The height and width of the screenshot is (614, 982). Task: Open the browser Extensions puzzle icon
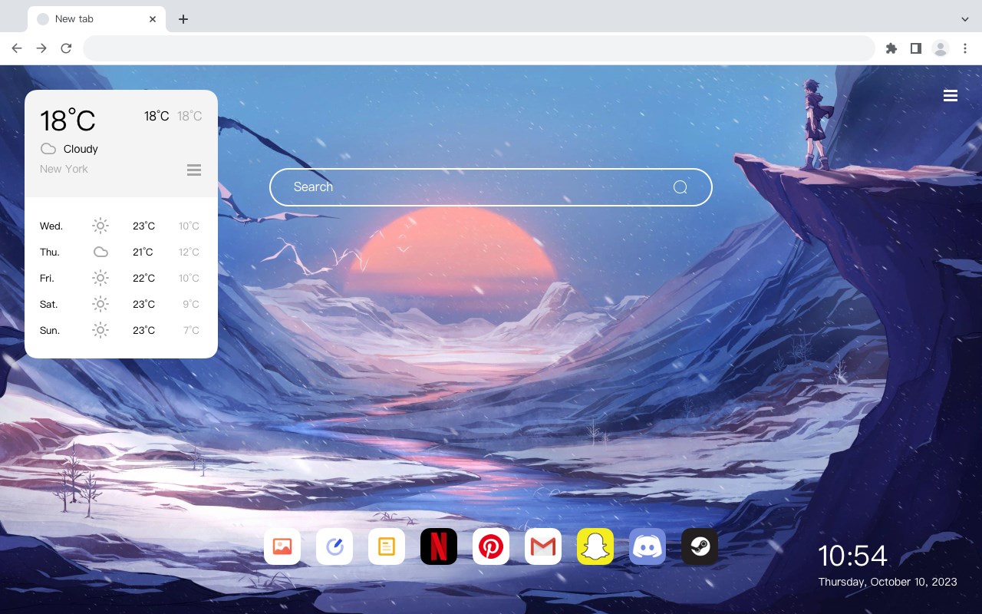[x=891, y=48]
